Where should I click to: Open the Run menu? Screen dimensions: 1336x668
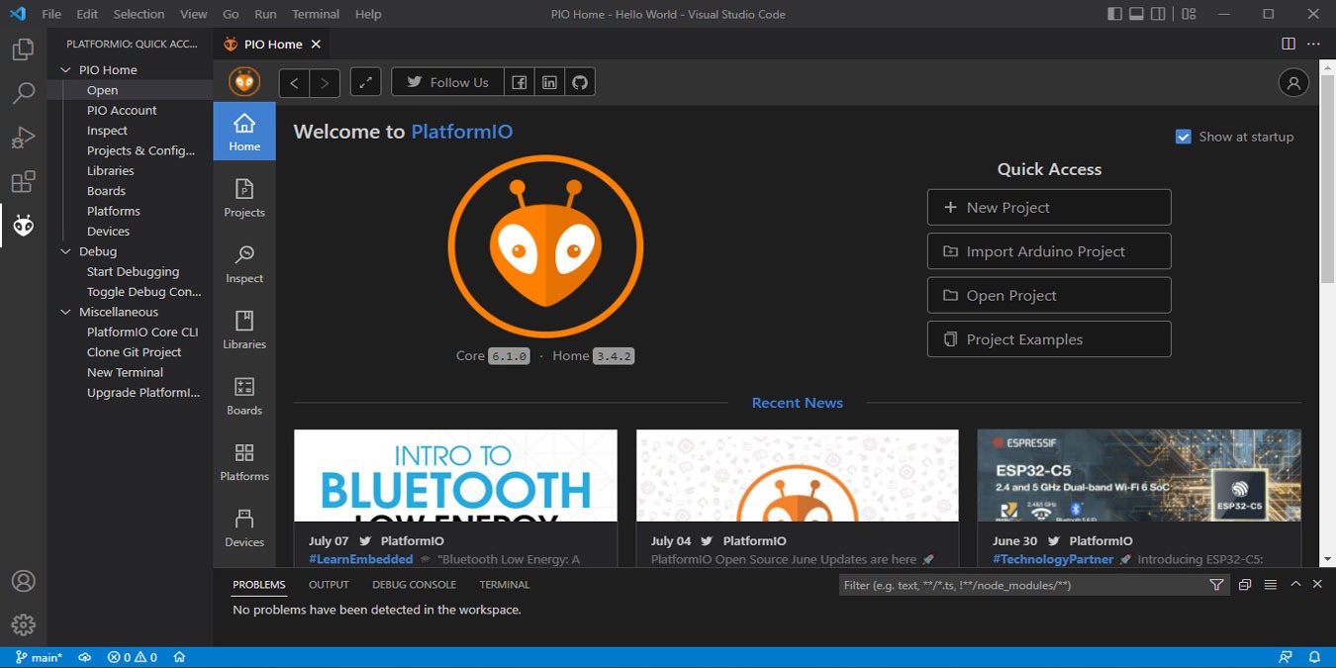click(x=264, y=14)
